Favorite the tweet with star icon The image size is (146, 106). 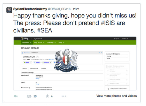[x=47, y=96]
